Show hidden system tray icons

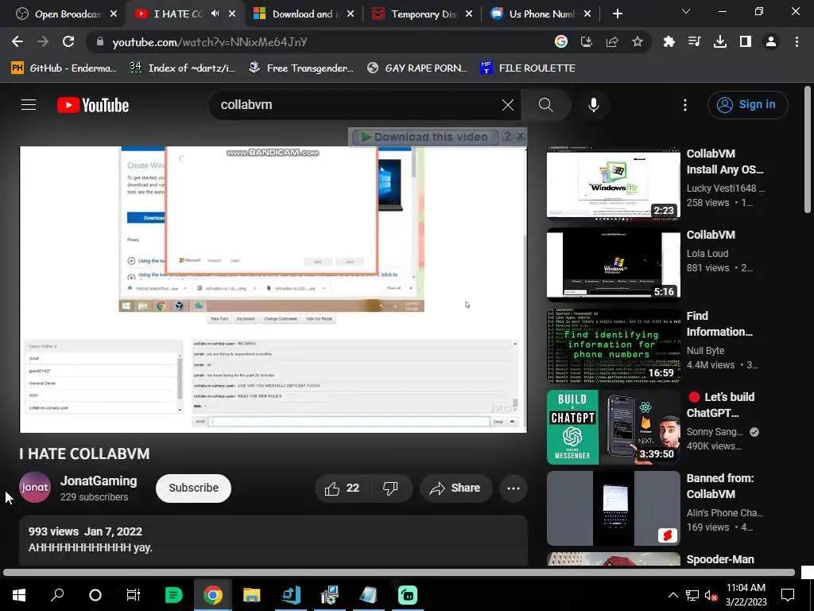pyautogui.click(x=673, y=595)
